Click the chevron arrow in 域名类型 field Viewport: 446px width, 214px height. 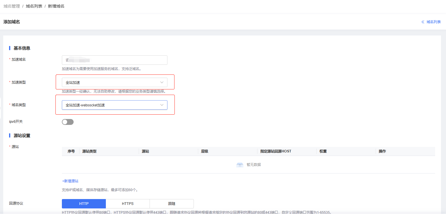pyautogui.click(x=162, y=105)
